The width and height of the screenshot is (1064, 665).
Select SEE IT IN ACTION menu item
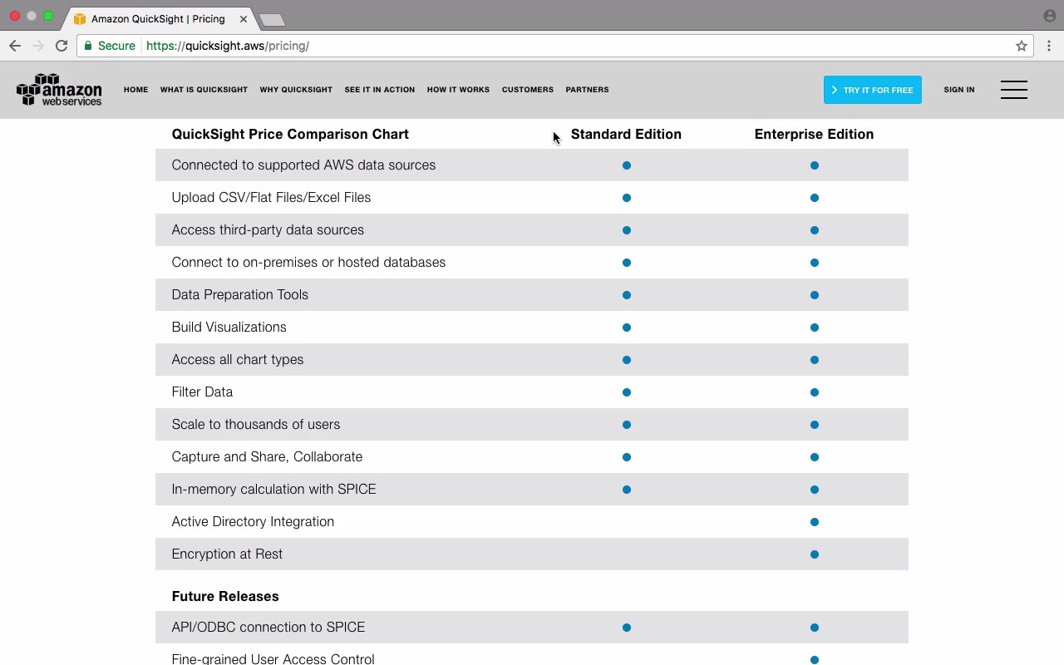click(x=379, y=90)
